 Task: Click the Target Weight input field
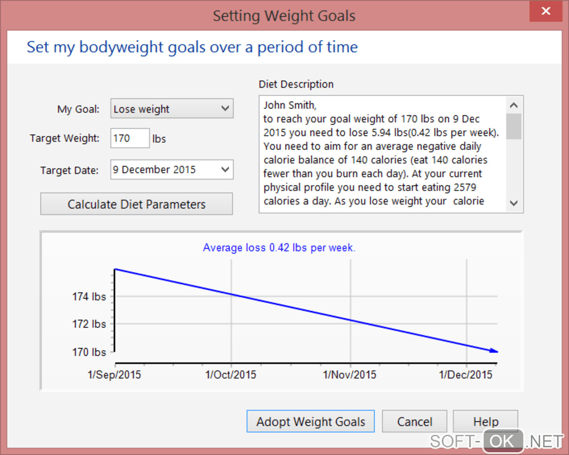[x=130, y=138]
